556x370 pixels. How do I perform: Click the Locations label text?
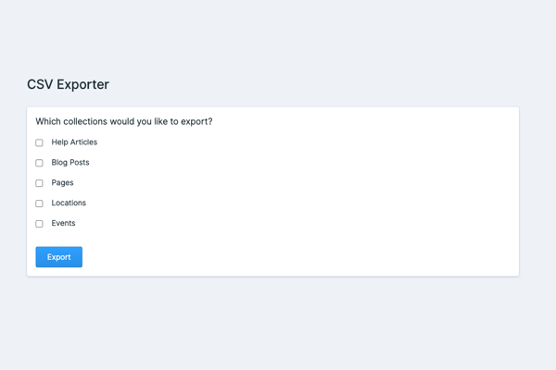coord(69,203)
